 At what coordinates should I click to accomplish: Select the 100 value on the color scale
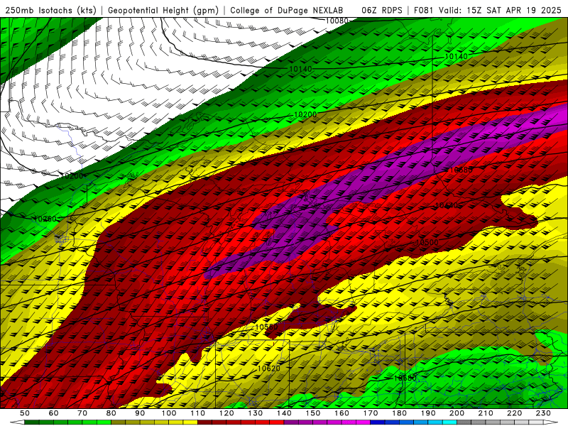tap(169, 413)
